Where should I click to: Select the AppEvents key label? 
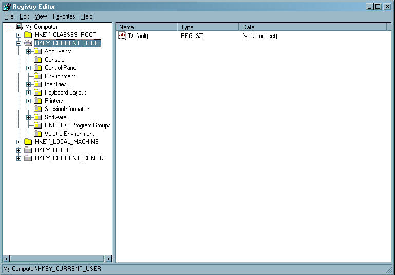[x=58, y=51]
